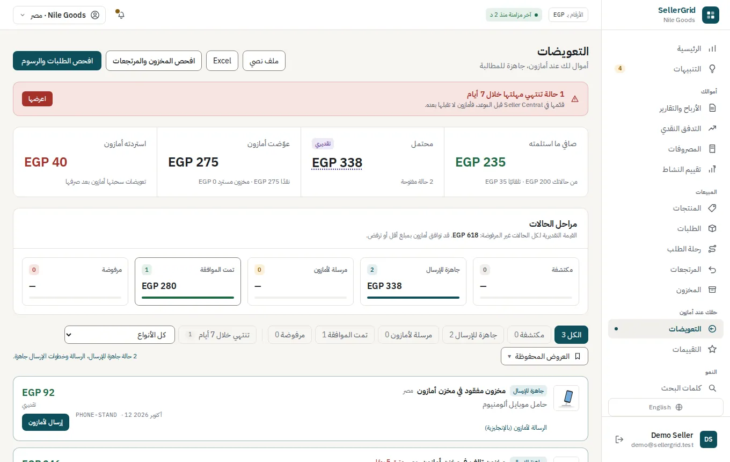Toggle the مرفوضة stage card
The height and width of the screenshot is (462, 730).
75,281
